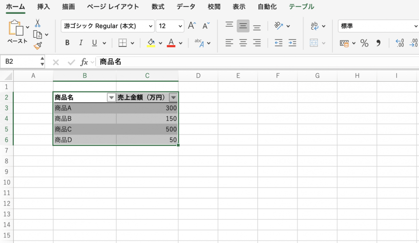Viewport: 419px width, 243px height.
Task: Click the increase indent icon
Action: (x=292, y=43)
